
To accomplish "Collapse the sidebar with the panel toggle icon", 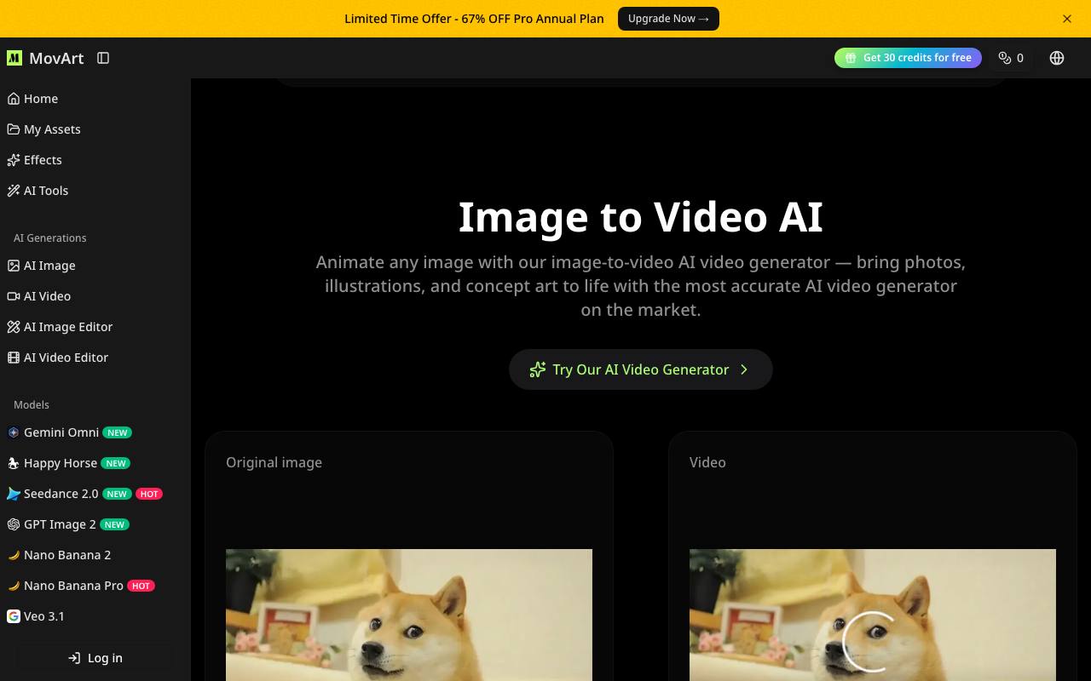I will (x=103, y=58).
